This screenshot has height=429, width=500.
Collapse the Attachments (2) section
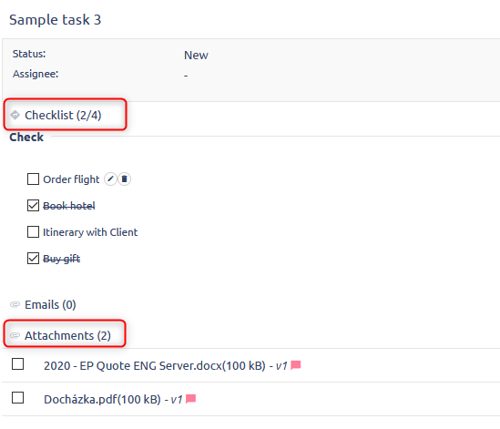(x=68, y=335)
